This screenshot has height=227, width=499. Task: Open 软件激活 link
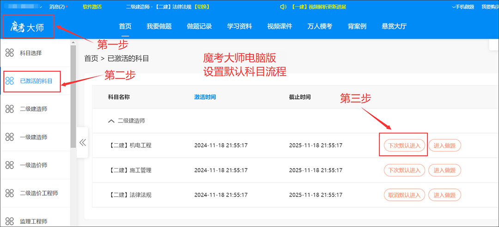click(92, 6)
